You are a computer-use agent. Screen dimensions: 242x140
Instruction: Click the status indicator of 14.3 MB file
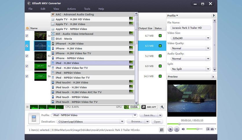click(160, 76)
